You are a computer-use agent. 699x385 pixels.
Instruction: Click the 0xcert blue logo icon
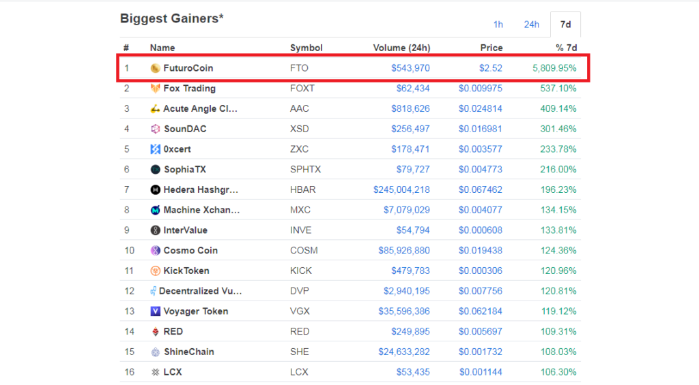[156, 149]
